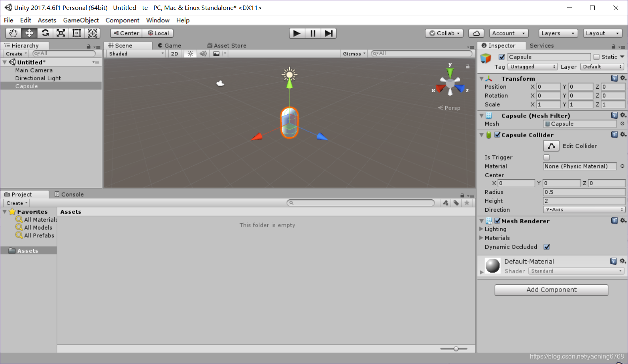The height and width of the screenshot is (364, 628).
Task: Select the Rect transform tool
Action: pyautogui.click(x=77, y=33)
